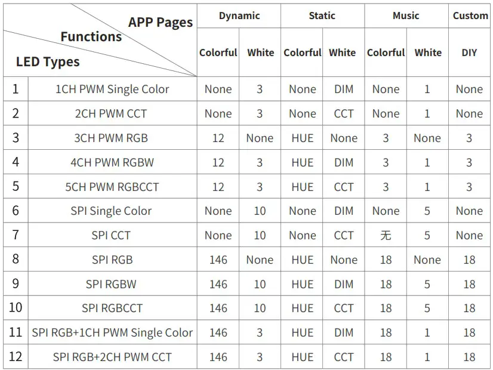The width and height of the screenshot is (493, 370).
Task: Click the 'APP Pages' header label
Action: [161, 22]
